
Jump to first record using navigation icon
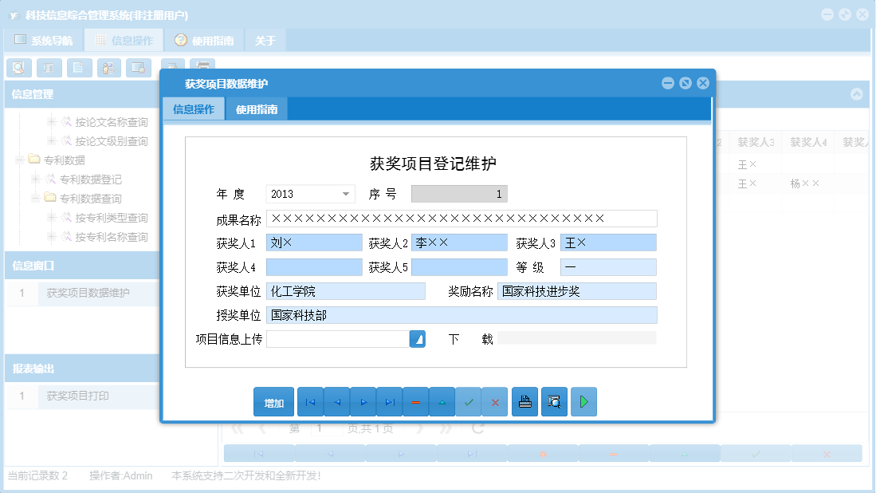coord(309,401)
